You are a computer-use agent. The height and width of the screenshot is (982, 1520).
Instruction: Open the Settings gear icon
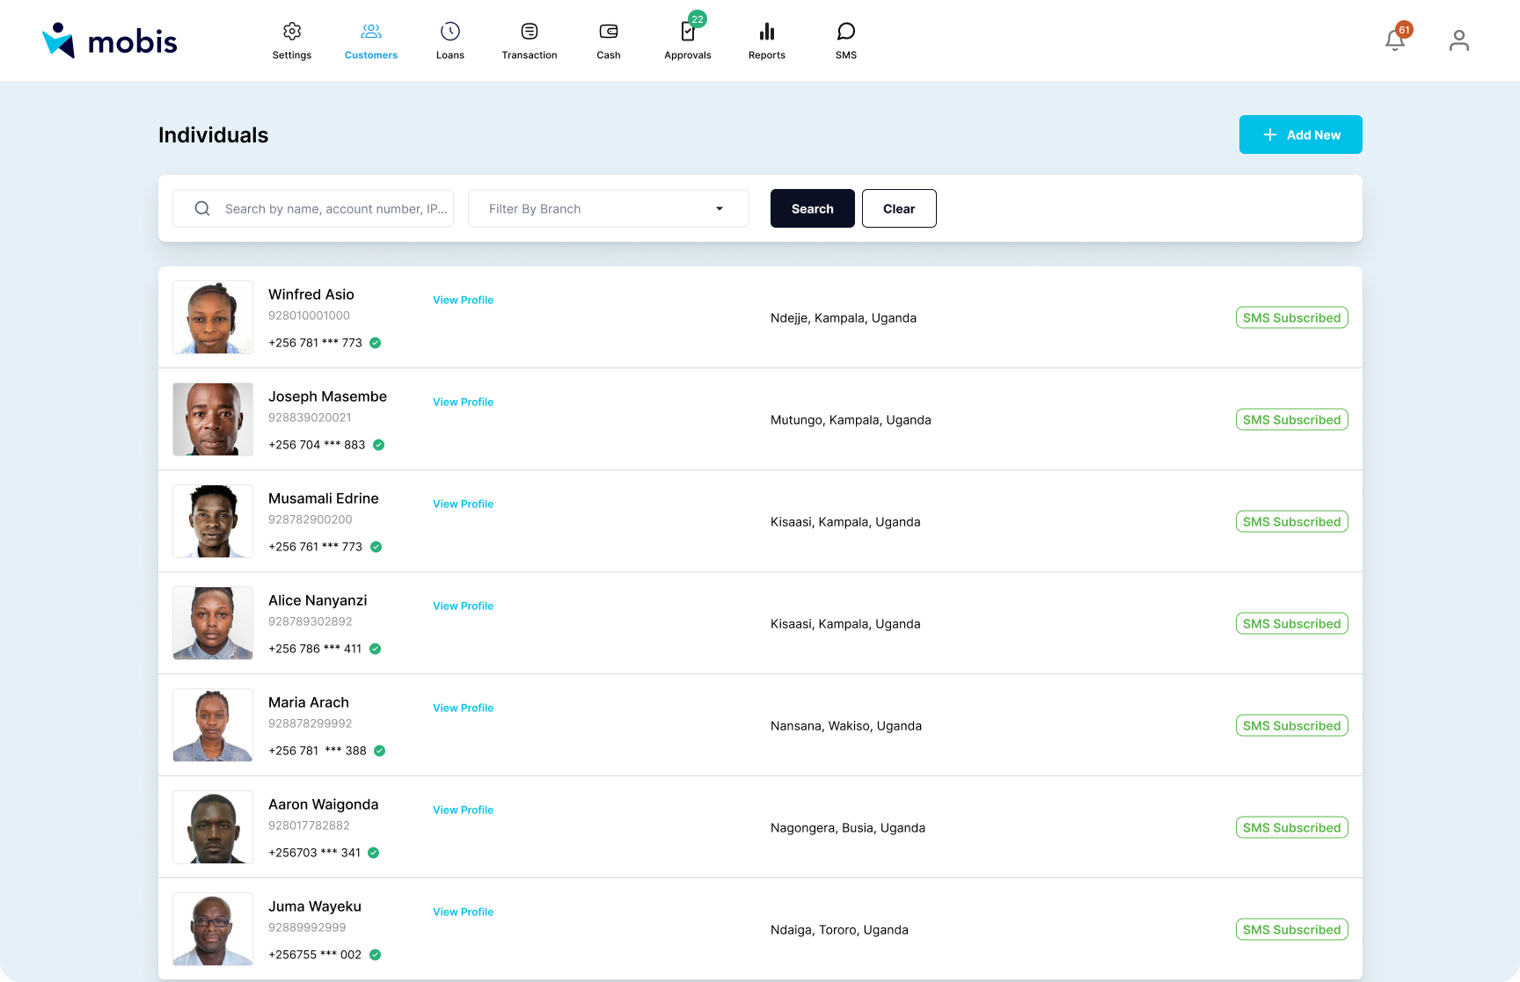click(292, 33)
